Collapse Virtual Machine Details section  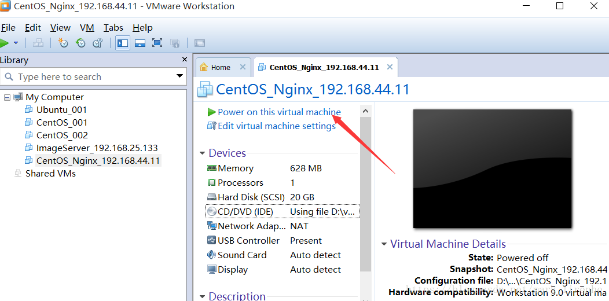(384, 244)
